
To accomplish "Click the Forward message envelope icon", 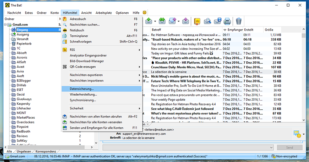I will (172, 21).
